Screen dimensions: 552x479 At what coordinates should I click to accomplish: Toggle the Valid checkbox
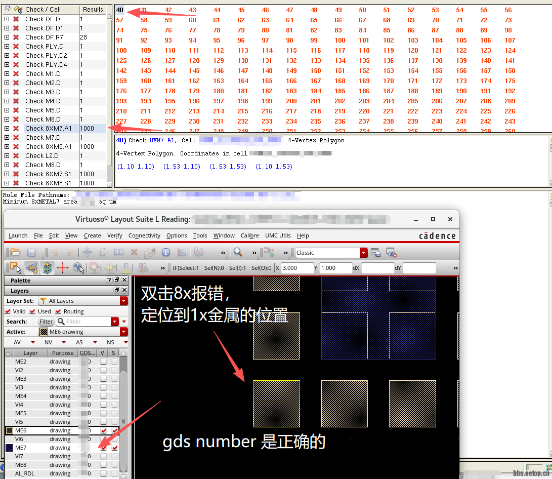8,311
